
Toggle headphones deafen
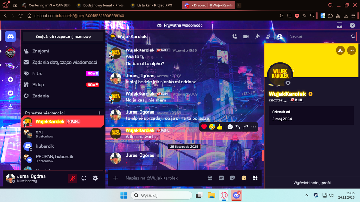84,178
